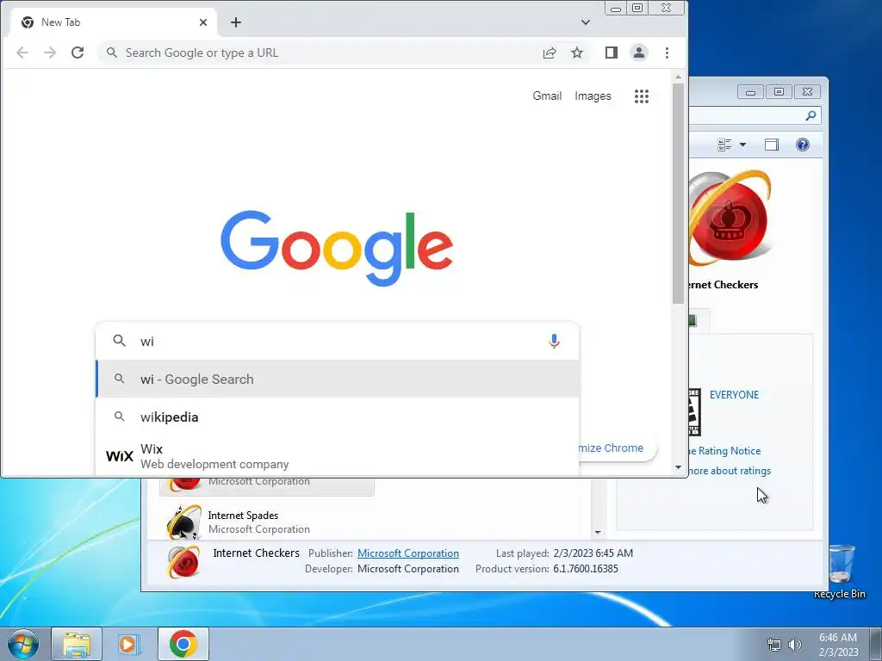Open Chrome's side panel icon
Screen dimensions: 882x661
pyautogui.click(x=612, y=53)
